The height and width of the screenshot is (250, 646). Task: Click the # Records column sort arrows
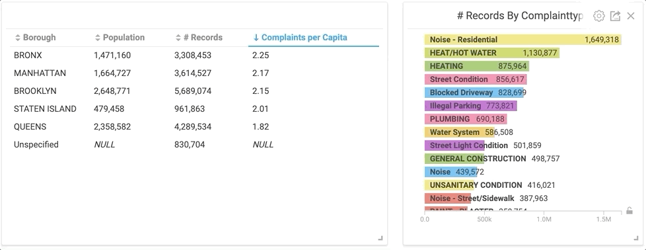pyautogui.click(x=178, y=38)
